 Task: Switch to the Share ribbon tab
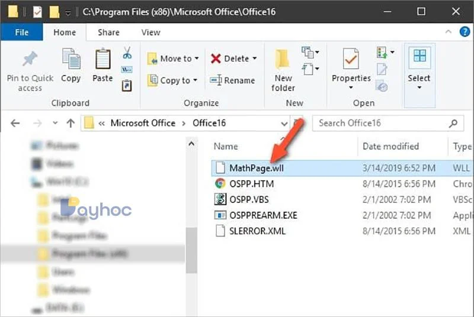pyautogui.click(x=108, y=33)
